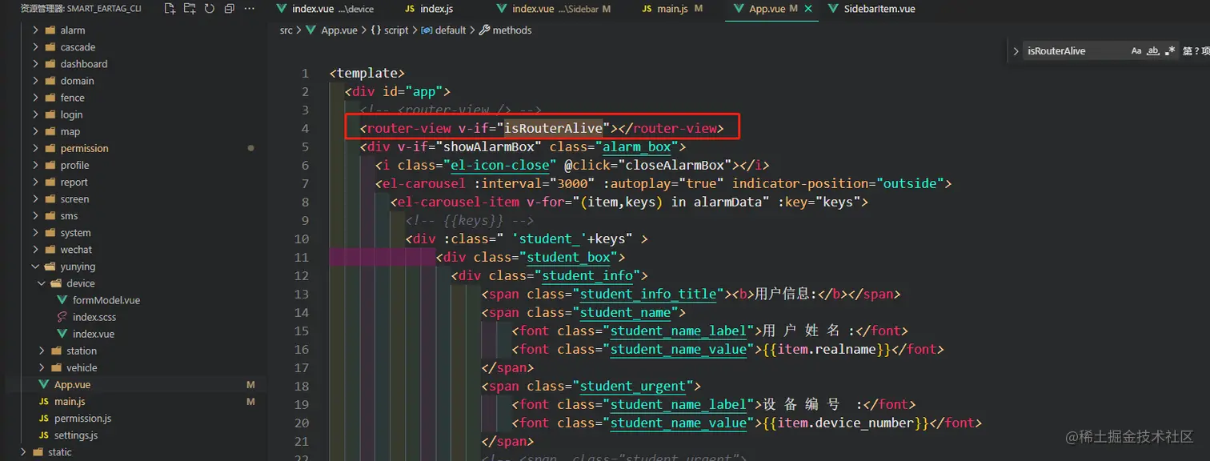The height and width of the screenshot is (461, 1210).
Task: Click showAlarmBox text on line 5
Action: [488, 146]
